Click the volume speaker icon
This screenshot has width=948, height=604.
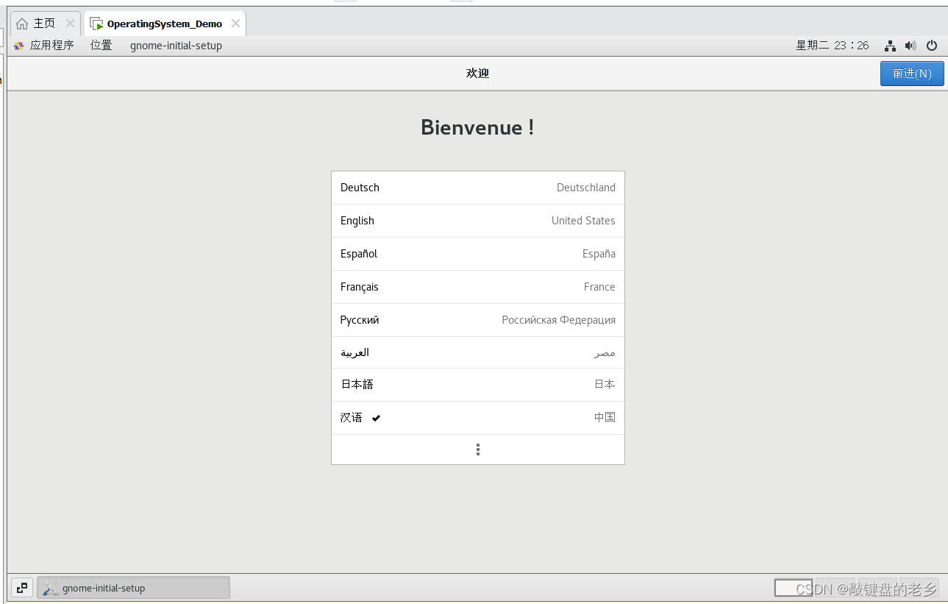tap(910, 46)
